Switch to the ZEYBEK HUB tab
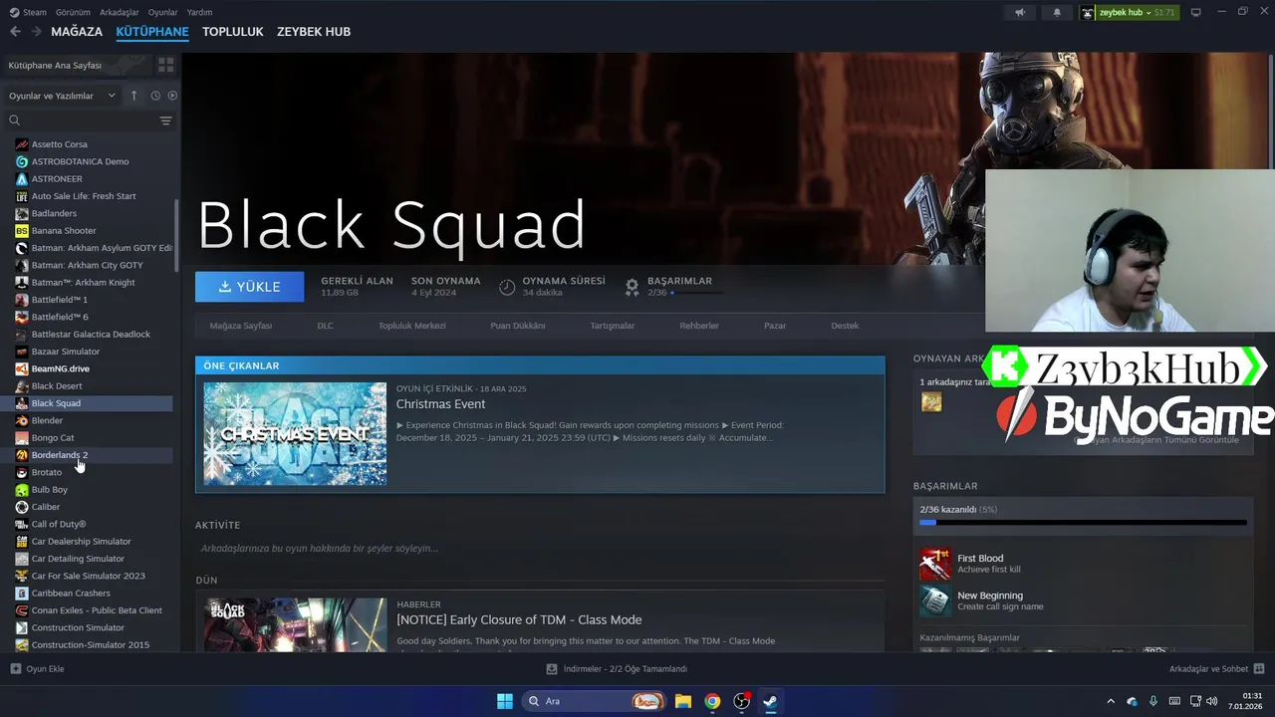 tap(314, 32)
